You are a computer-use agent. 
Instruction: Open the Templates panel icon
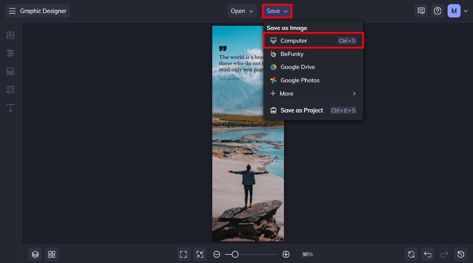(x=10, y=71)
